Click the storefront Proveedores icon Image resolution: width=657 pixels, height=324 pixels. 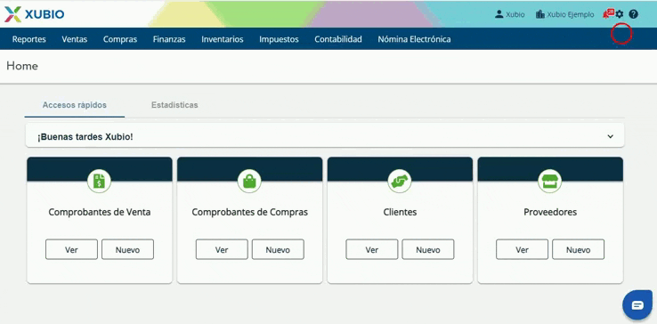coord(550,181)
